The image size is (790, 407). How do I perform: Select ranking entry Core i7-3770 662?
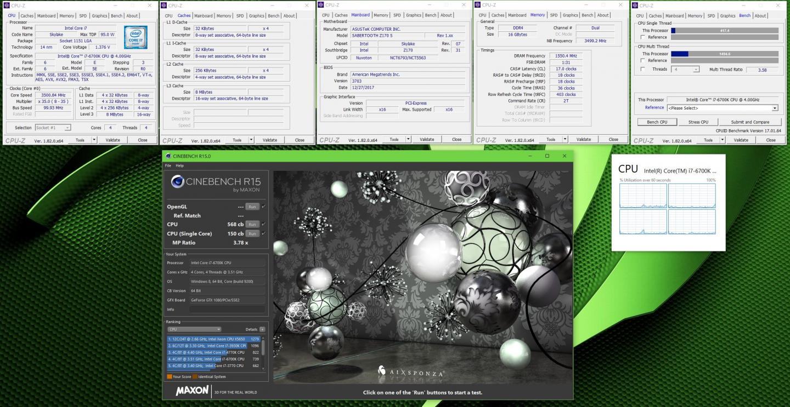[x=213, y=365]
